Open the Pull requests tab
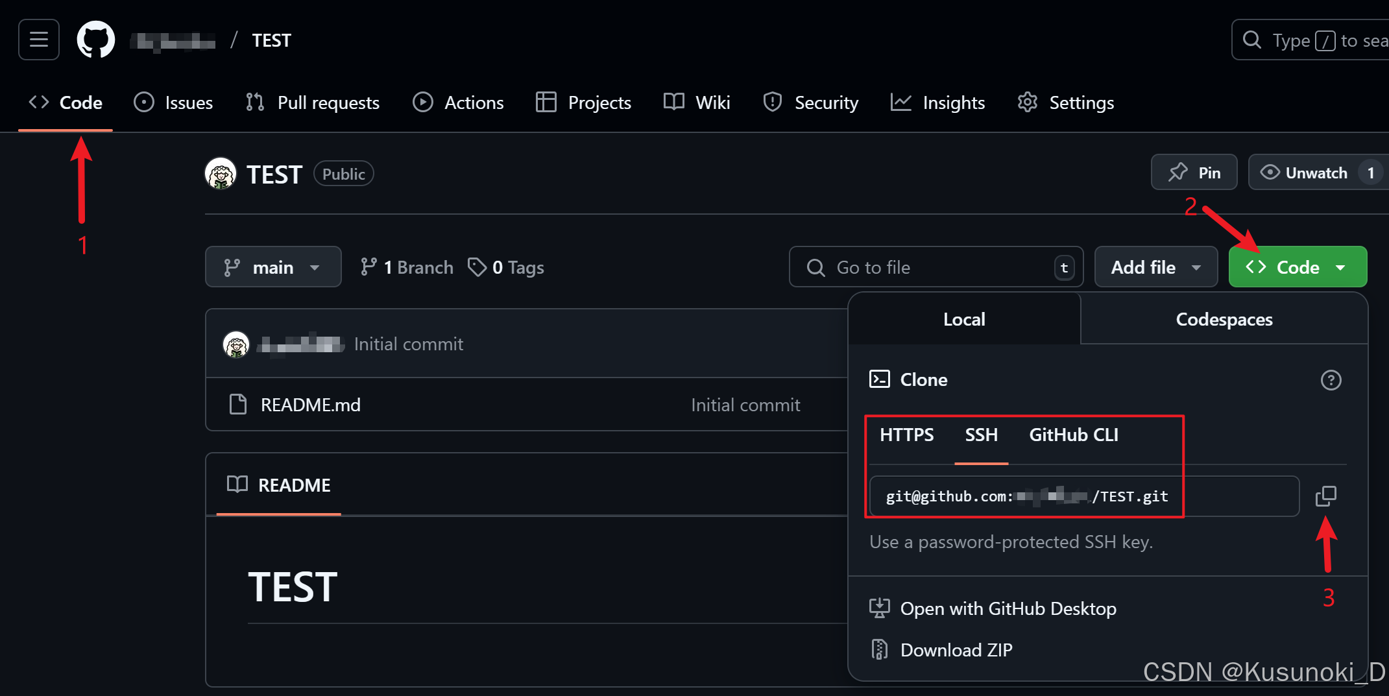 (313, 102)
